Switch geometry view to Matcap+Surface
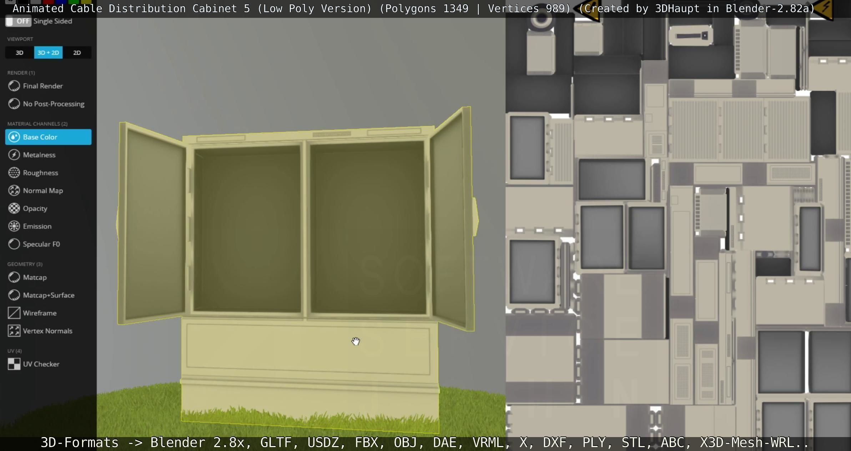Screen dimensions: 851x451 [x=48, y=295]
